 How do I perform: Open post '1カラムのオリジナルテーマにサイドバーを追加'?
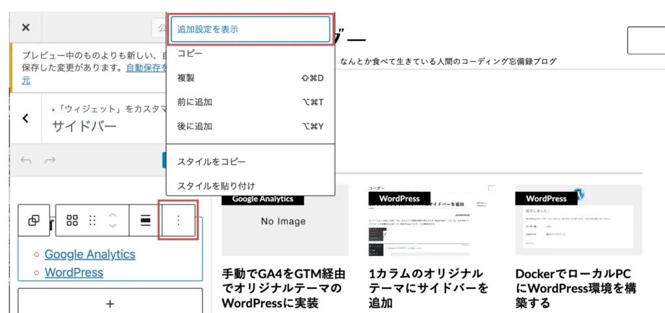[x=429, y=289]
